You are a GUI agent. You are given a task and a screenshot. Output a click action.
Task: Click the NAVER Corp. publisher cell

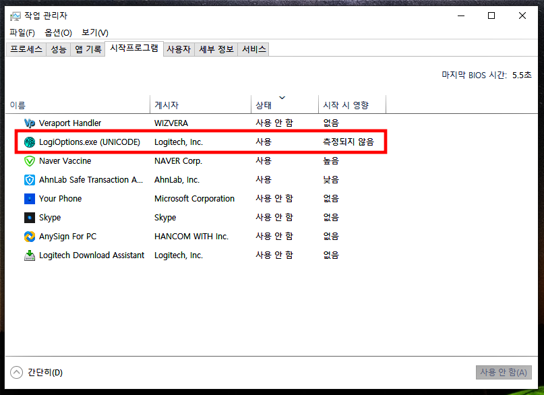(179, 161)
